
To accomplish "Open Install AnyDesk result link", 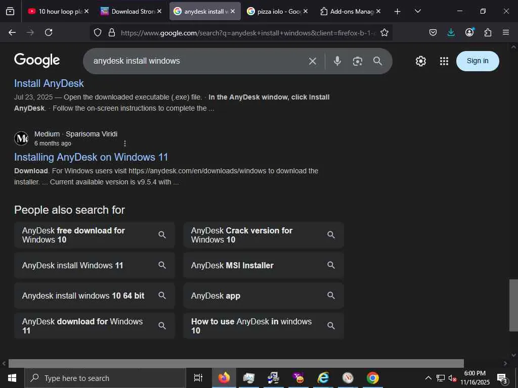I will 49,83.
